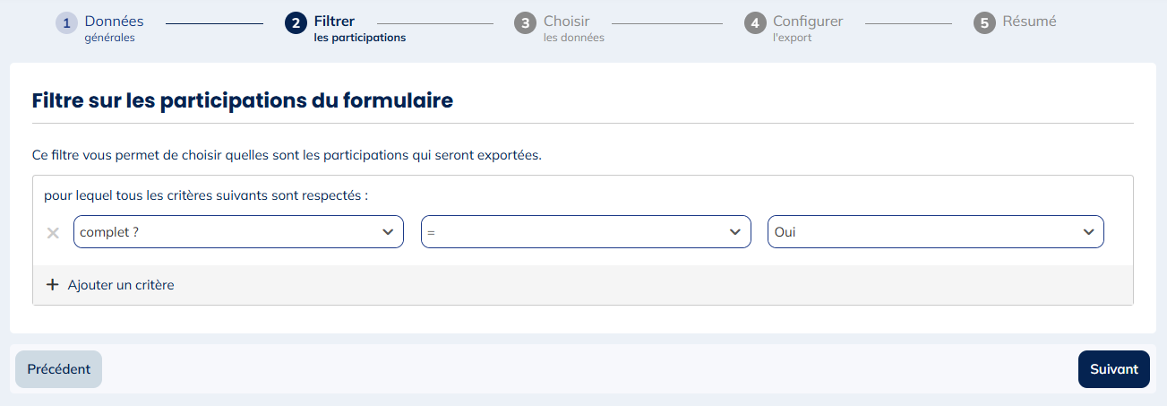Click the step 1 circle icon
Screen dimensions: 1167x406
[x=66, y=23]
